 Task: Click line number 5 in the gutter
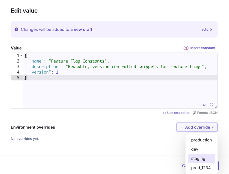pos(18,78)
